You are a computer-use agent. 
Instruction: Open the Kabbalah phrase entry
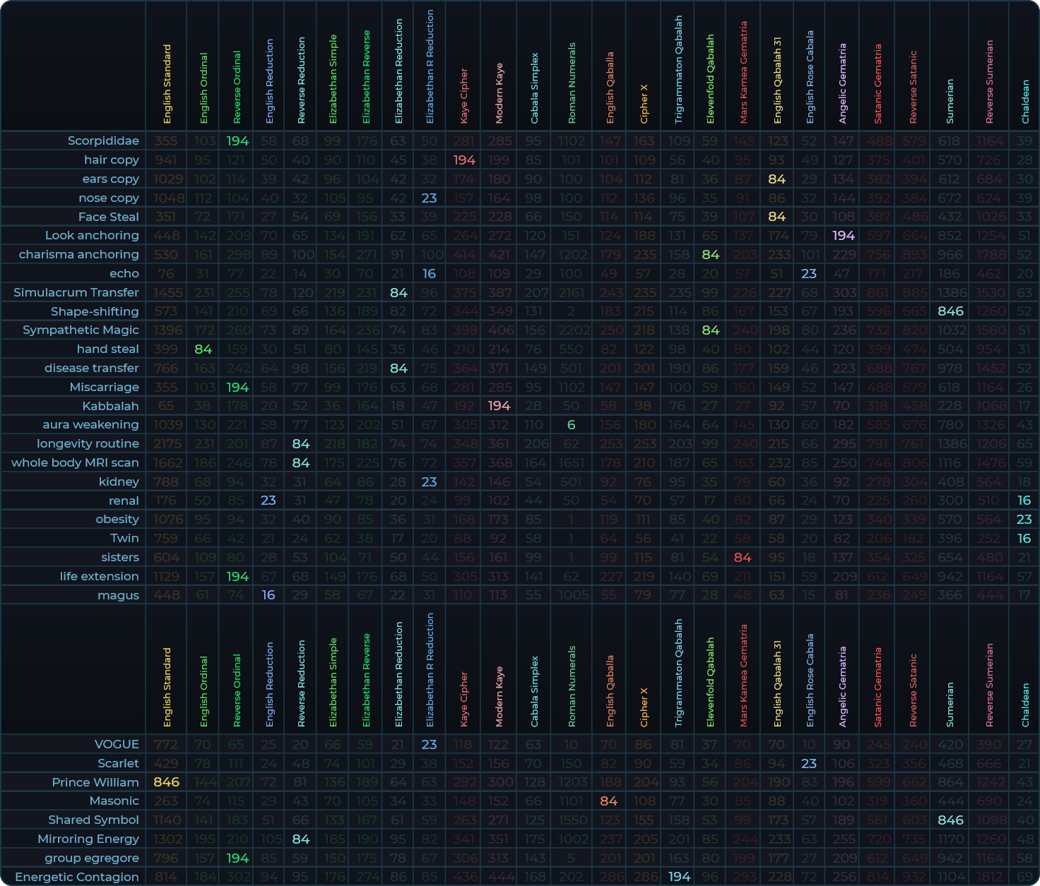110,406
